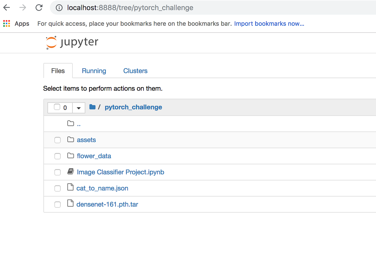Open the cat_to_name.json file
Screen dimensions: 376x259
[x=102, y=188]
